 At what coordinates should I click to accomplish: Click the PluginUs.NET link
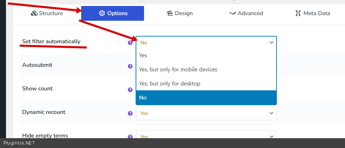19,143
